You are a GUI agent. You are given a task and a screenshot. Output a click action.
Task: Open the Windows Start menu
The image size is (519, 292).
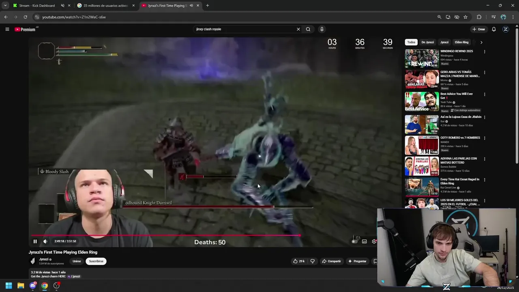coord(9,286)
